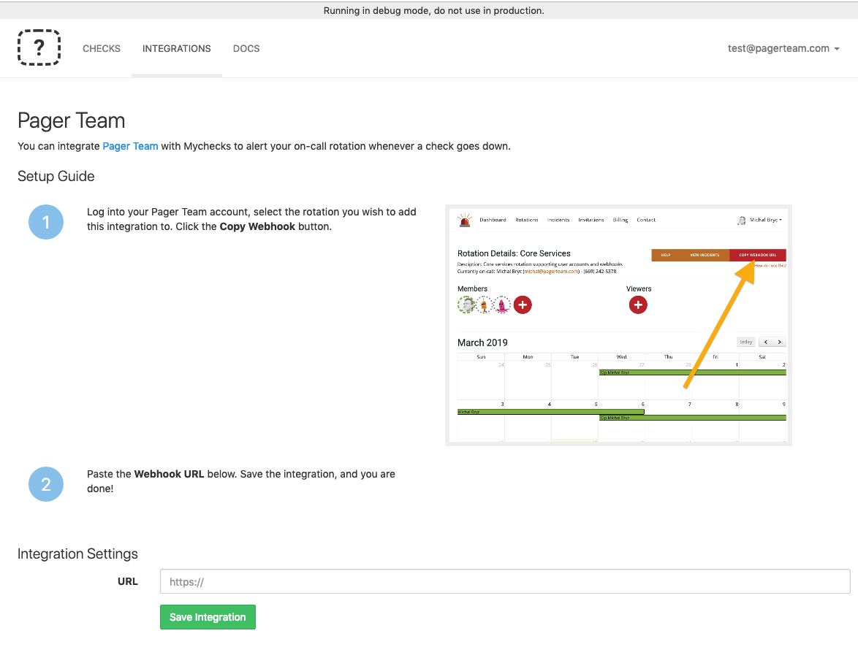The image size is (858, 647).
Task: Click the debug mode warning banner
Action: (x=429, y=10)
